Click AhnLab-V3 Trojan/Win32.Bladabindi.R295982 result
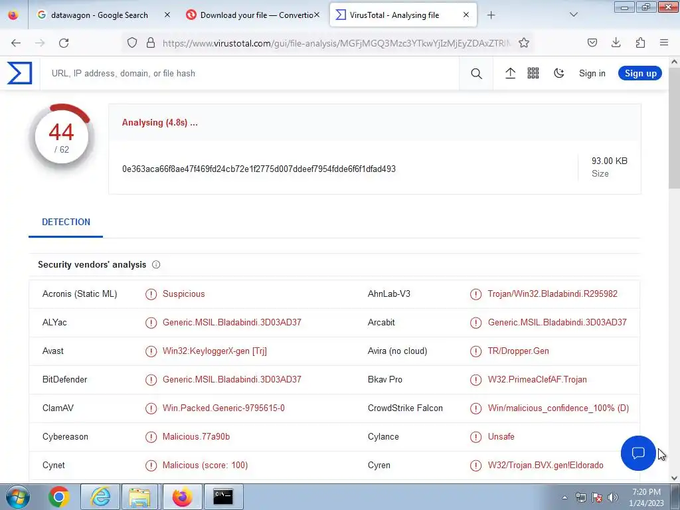This screenshot has height=510, width=680. pos(552,294)
